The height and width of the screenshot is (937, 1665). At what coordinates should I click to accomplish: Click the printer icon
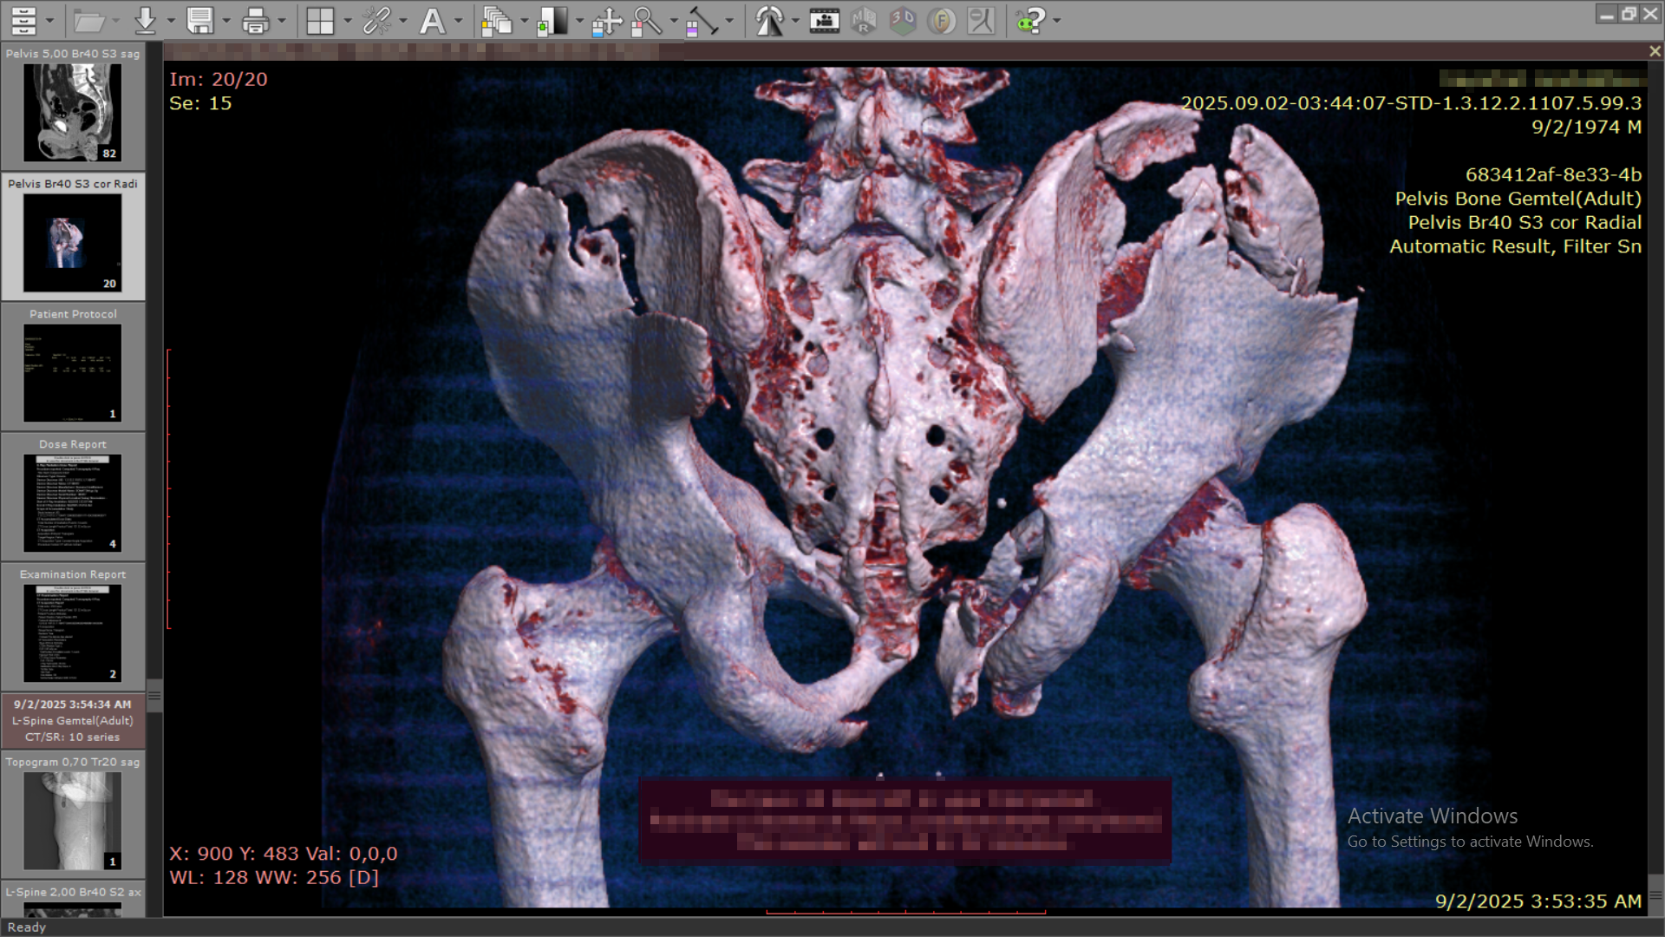tap(256, 20)
